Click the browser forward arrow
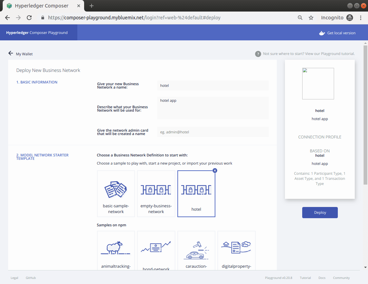Image resolution: width=368 pixels, height=284 pixels. pos(18,18)
